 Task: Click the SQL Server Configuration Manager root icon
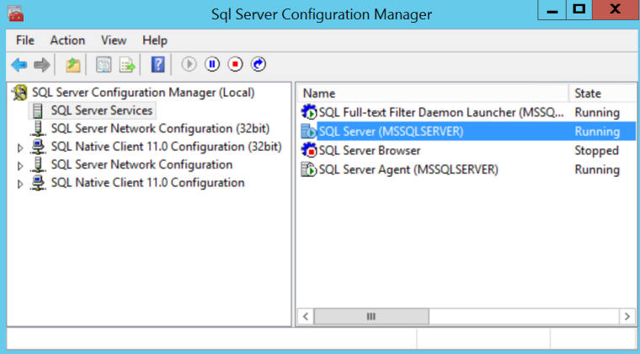click(19, 93)
